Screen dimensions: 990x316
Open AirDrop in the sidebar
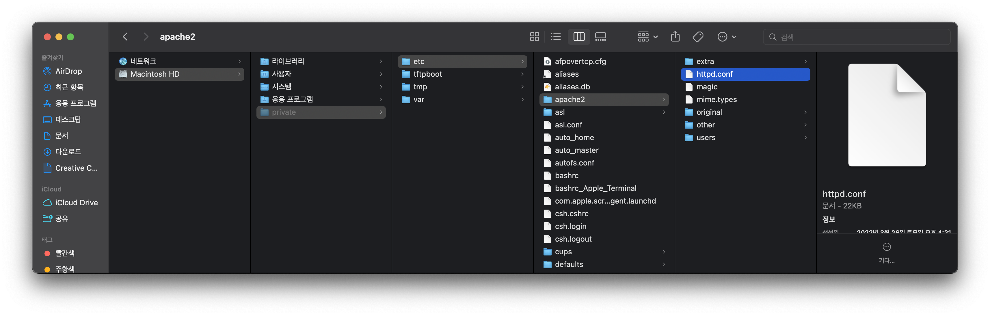(x=68, y=71)
